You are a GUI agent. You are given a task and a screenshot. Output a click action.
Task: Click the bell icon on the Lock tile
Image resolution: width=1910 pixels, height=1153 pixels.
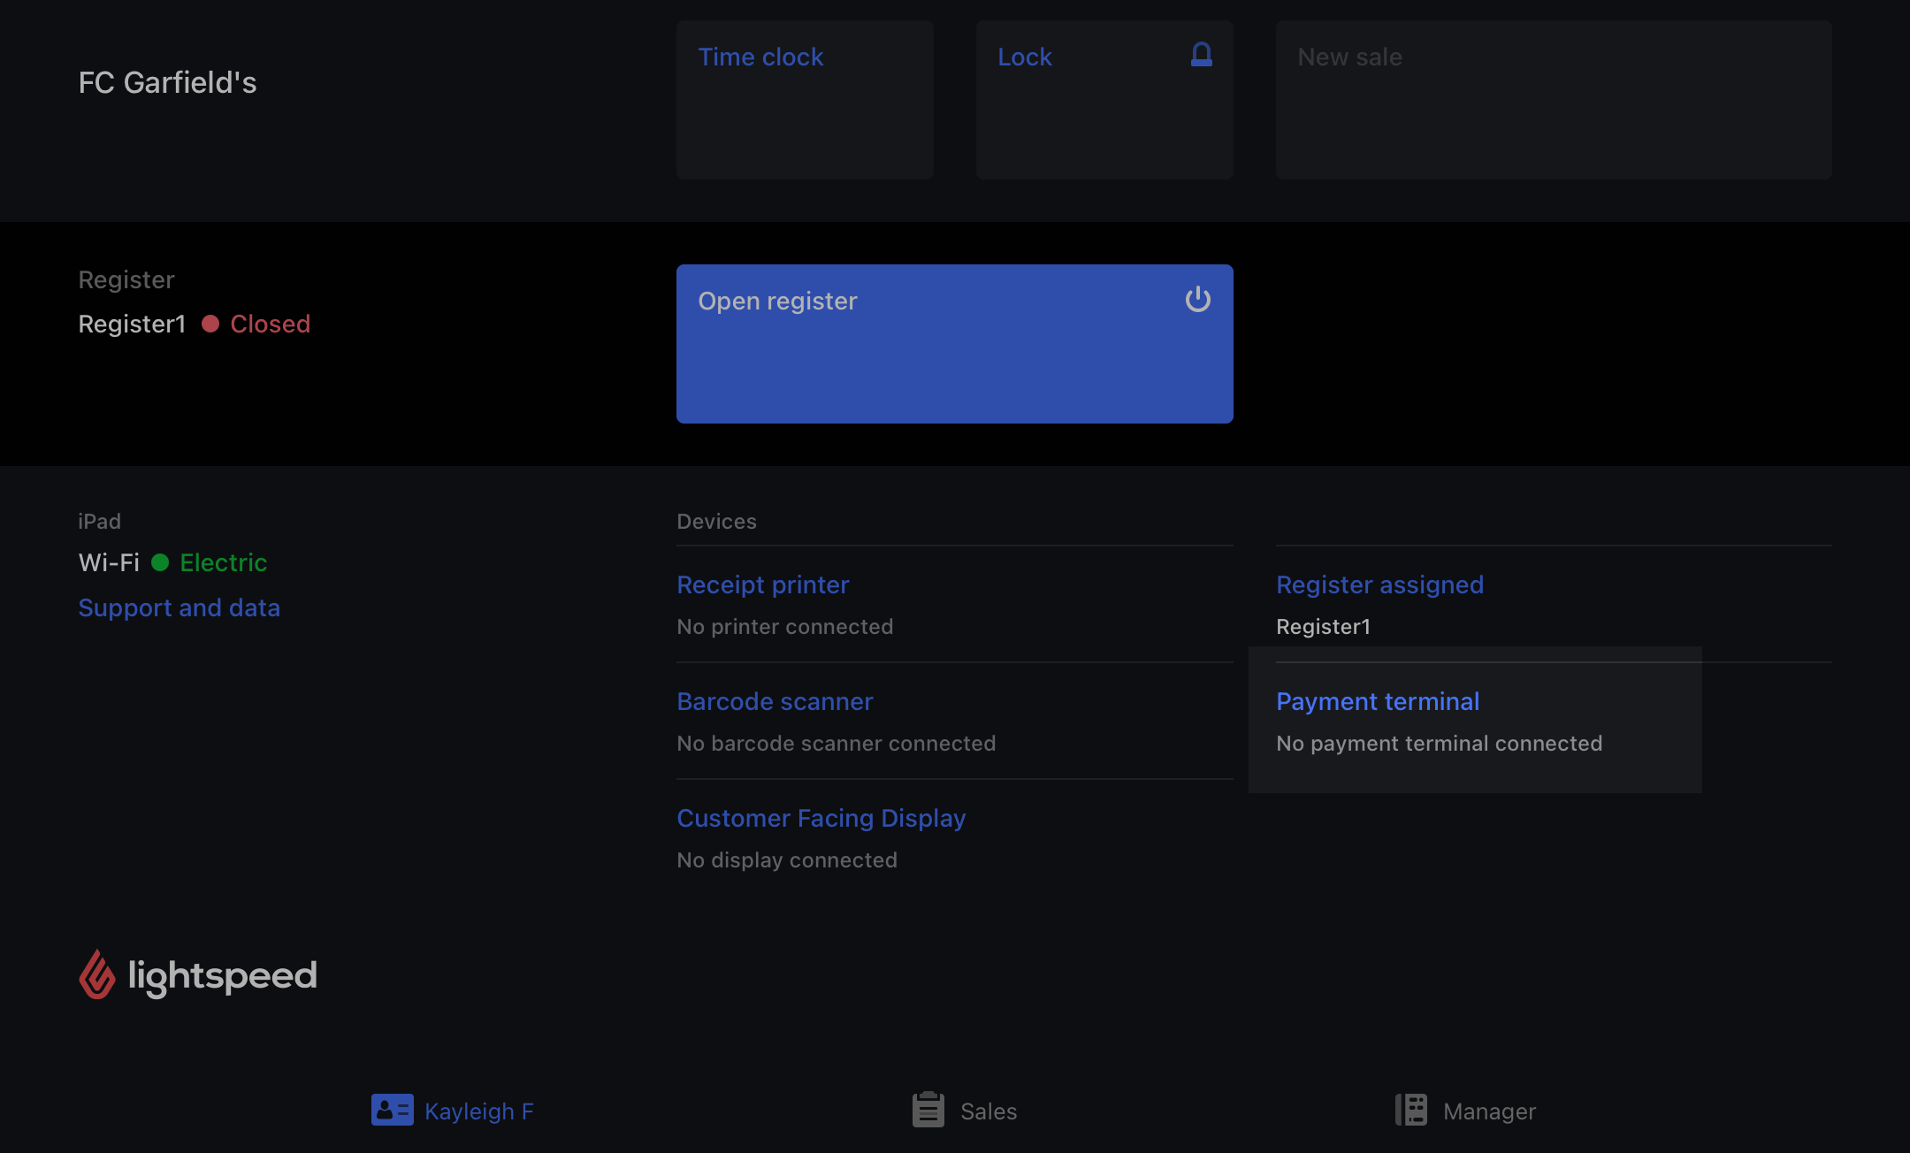(1201, 55)
